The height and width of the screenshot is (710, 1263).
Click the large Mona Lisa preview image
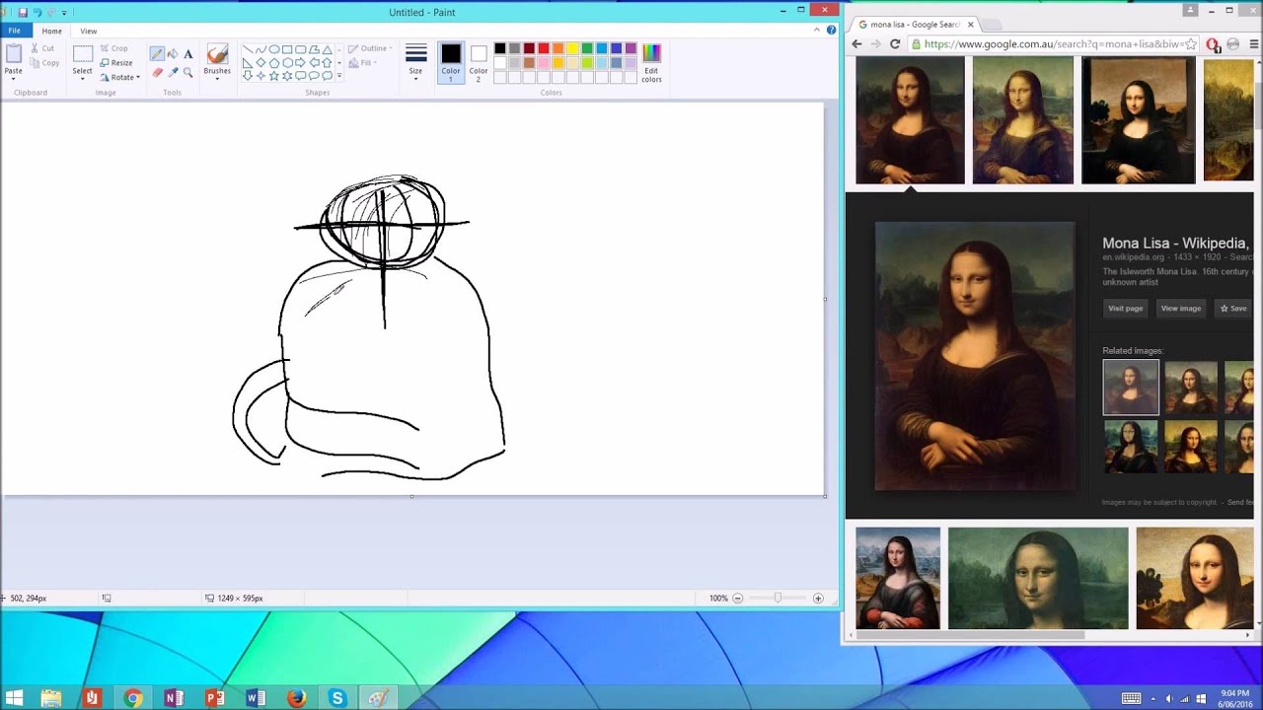tap(975, 356)
